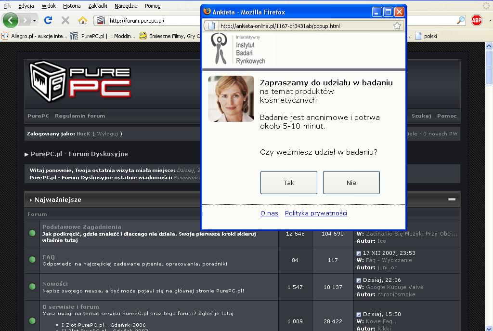Click the green status icon for Nowości

(x=32, y=286)
